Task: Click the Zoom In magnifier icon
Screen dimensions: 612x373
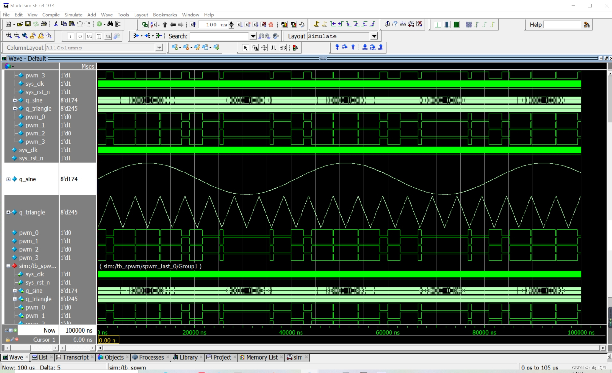Action: tap(9, 36)
